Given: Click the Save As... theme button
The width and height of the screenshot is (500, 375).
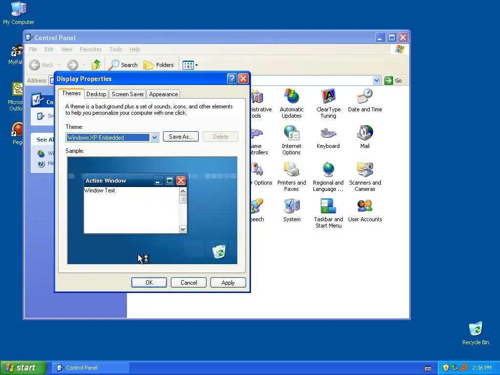Looking at the screenshot, I should (181, 137).
